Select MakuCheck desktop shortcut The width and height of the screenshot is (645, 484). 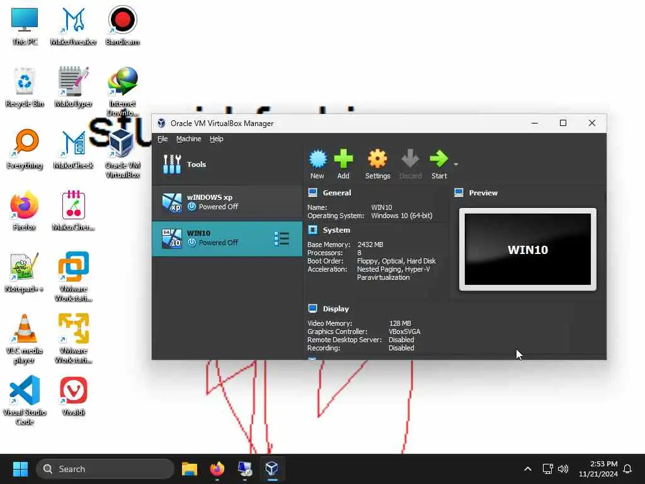point(73,149)
